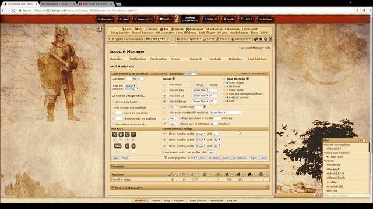373x209 pixels.
Task: Switch to the Construction tab
Action: click(x=158, y=59)
